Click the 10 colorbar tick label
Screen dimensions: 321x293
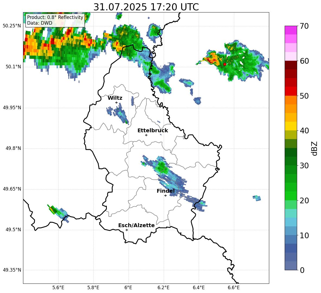click(304, 236)
